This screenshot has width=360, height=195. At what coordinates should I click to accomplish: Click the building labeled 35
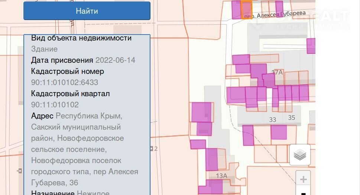coord(291,118)
